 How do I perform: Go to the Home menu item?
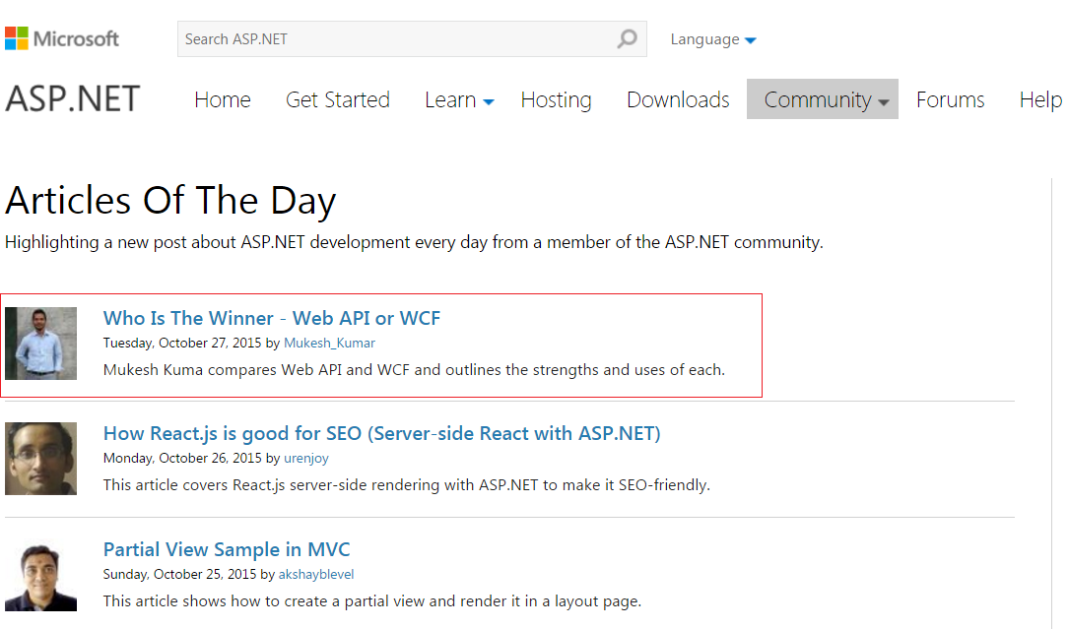tap(222, 100)
